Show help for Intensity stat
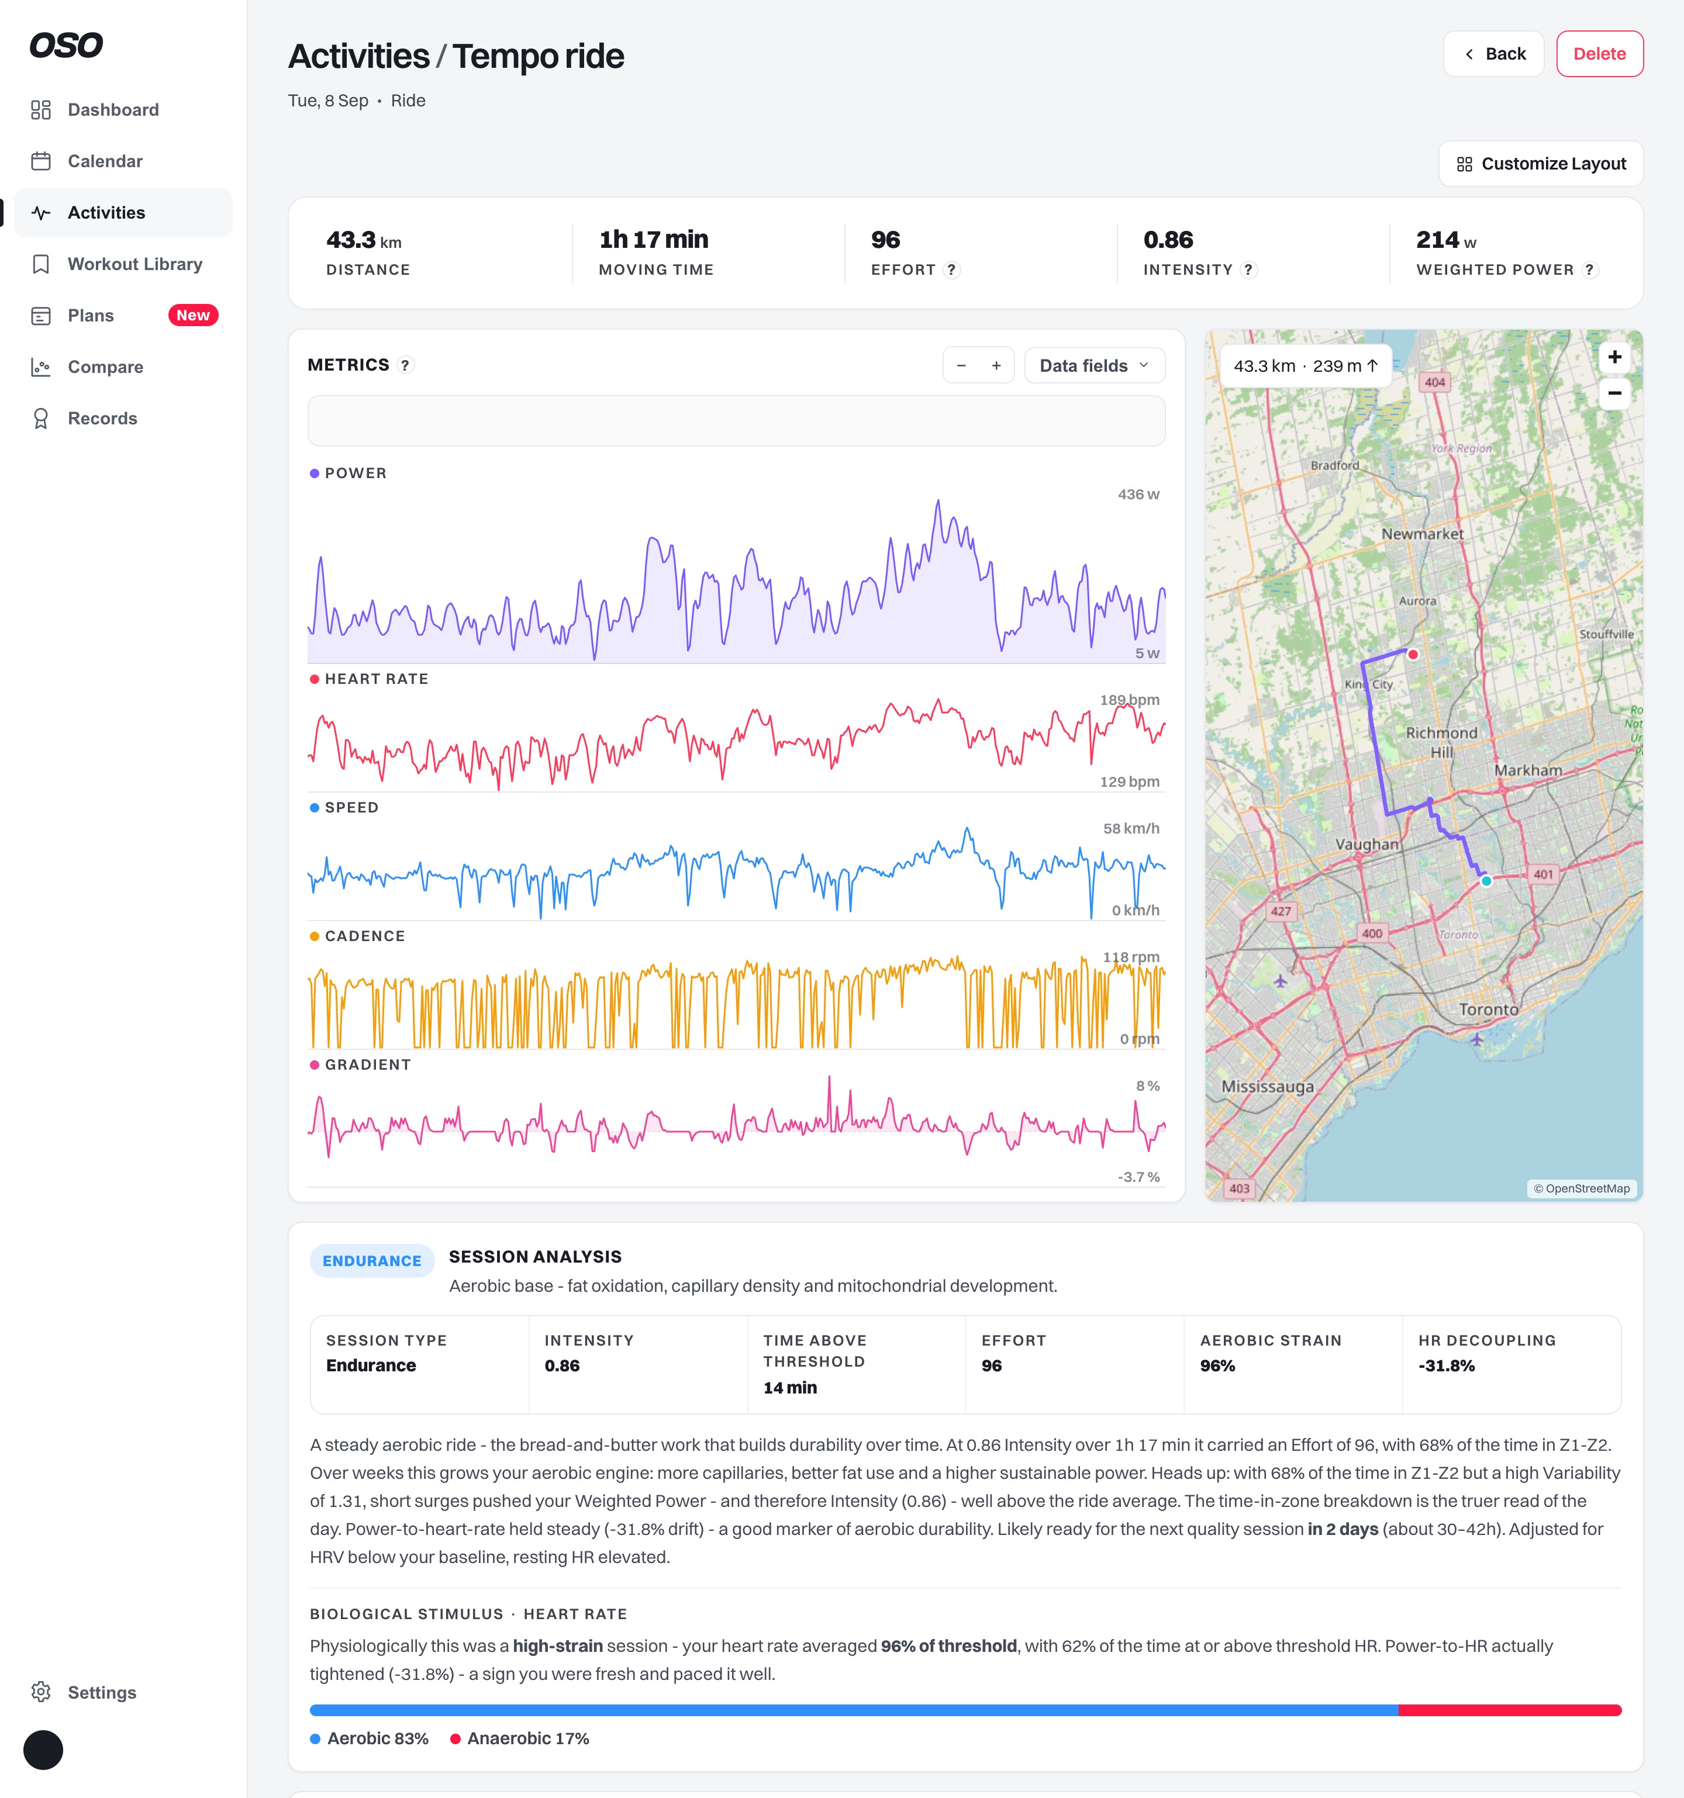 pos(1248,269)
